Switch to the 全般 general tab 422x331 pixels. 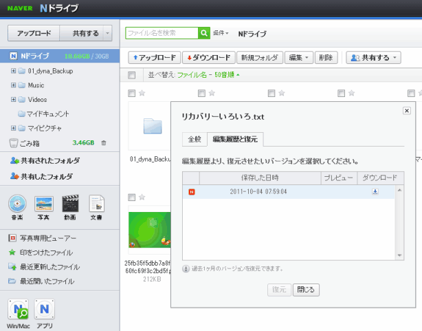[x=195, y=139]
